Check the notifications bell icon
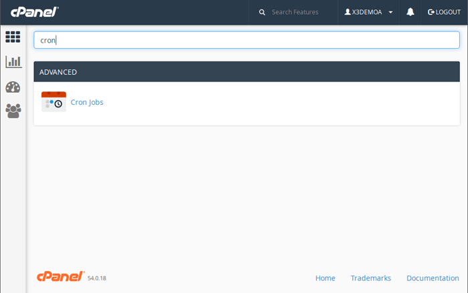The image size is (468, 293). [411, 12]
